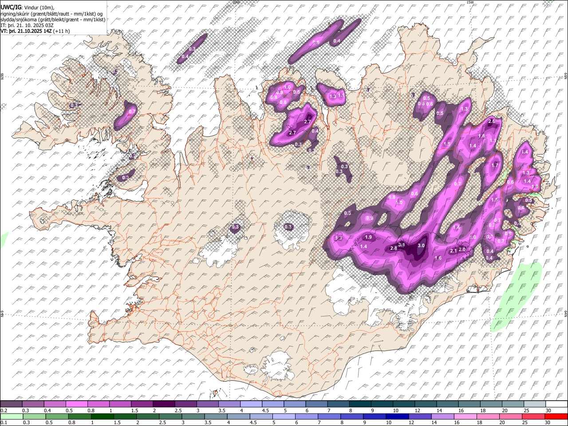Click the lower legend pale green 0.1–0.3 swatch
The image size is (568, 426).
(x=12, y=416)
